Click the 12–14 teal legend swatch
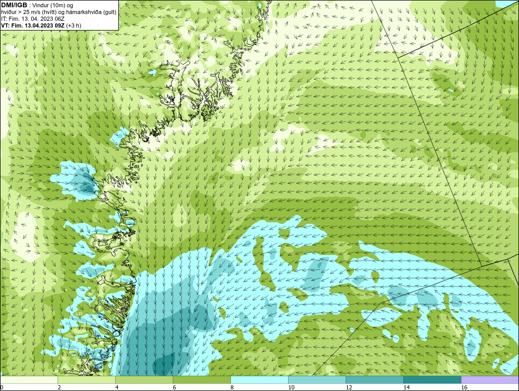Viewport: 519px width, 391px height. 375,380
